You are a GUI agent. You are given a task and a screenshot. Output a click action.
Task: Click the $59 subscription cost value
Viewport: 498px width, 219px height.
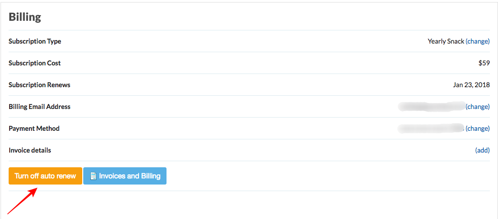(x=484, y=63)
